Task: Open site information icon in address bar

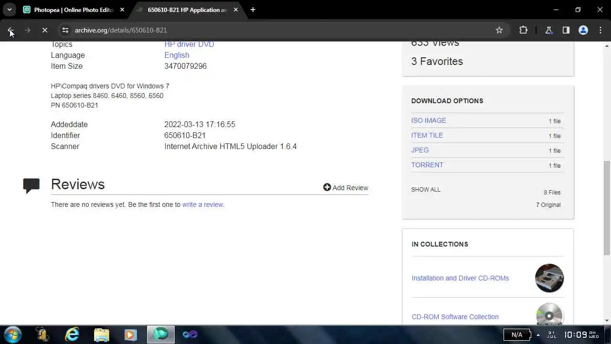Action: (65, 30)
